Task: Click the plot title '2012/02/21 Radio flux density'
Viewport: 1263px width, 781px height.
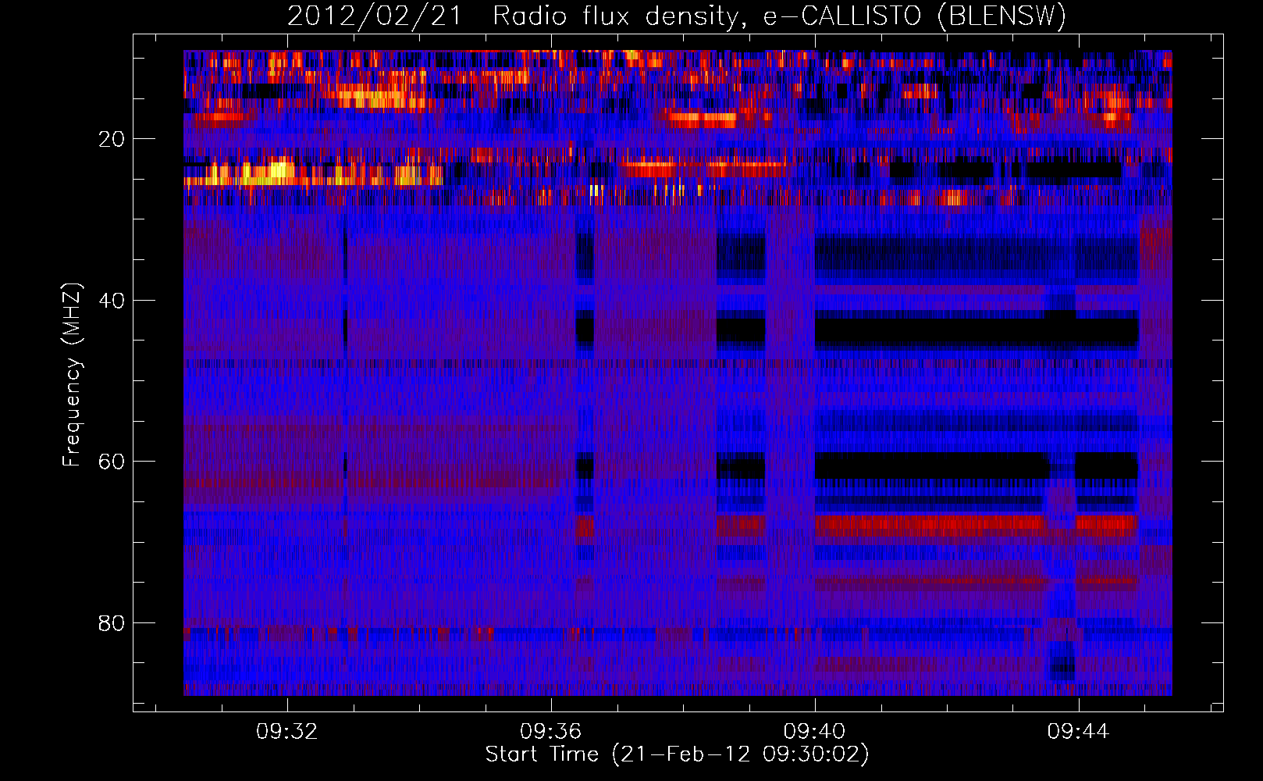Action: [x=677, y=16]
